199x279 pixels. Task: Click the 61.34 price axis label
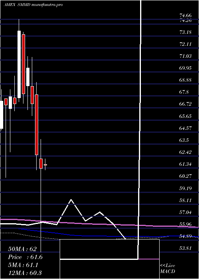click(186, 164)
